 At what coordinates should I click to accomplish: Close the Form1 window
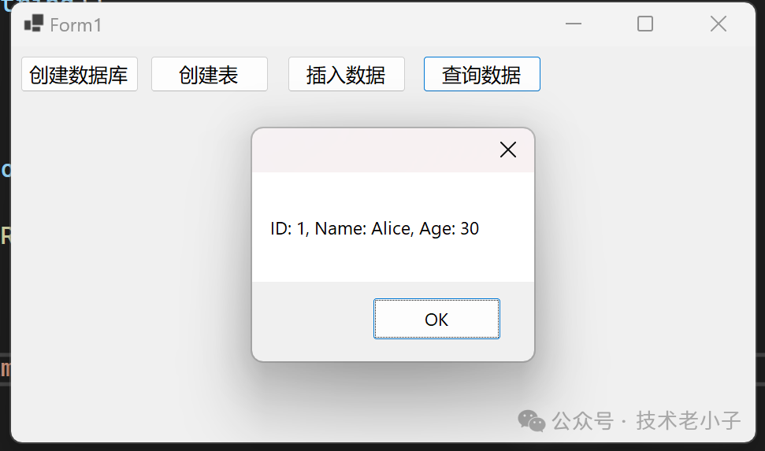point(719,24)
